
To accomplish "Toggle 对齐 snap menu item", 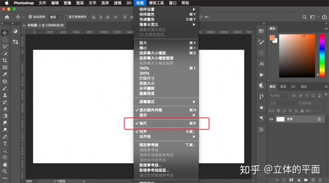I will tap(166, 131).
